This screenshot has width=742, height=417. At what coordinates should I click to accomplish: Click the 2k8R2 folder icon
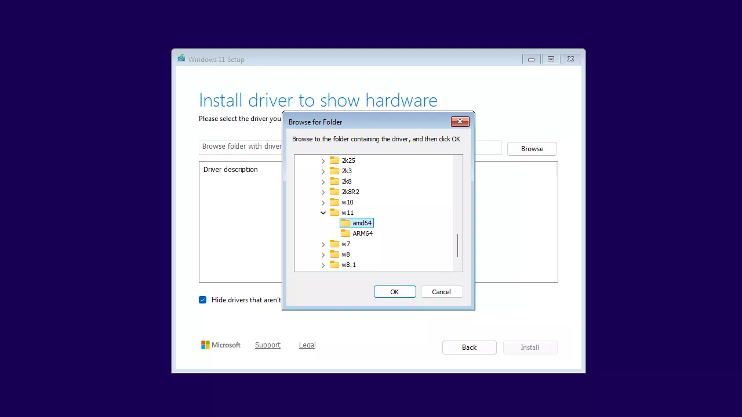coord(334,192)
